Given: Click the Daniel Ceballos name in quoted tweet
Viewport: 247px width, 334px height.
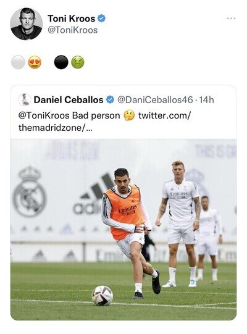Looking at the screenshot, I should (x=69, y=99).
